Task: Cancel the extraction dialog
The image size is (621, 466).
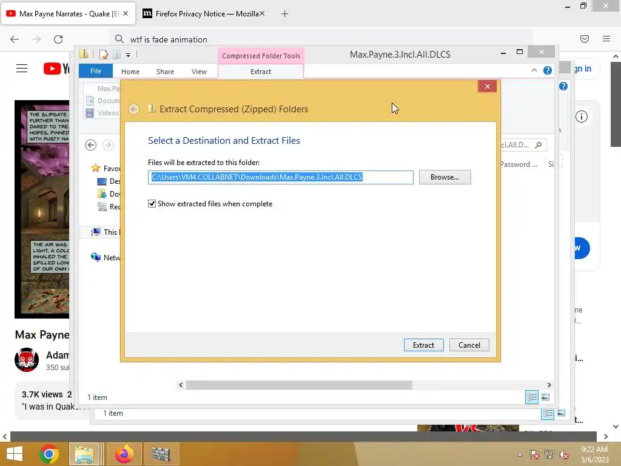Action: click(469, 345)
